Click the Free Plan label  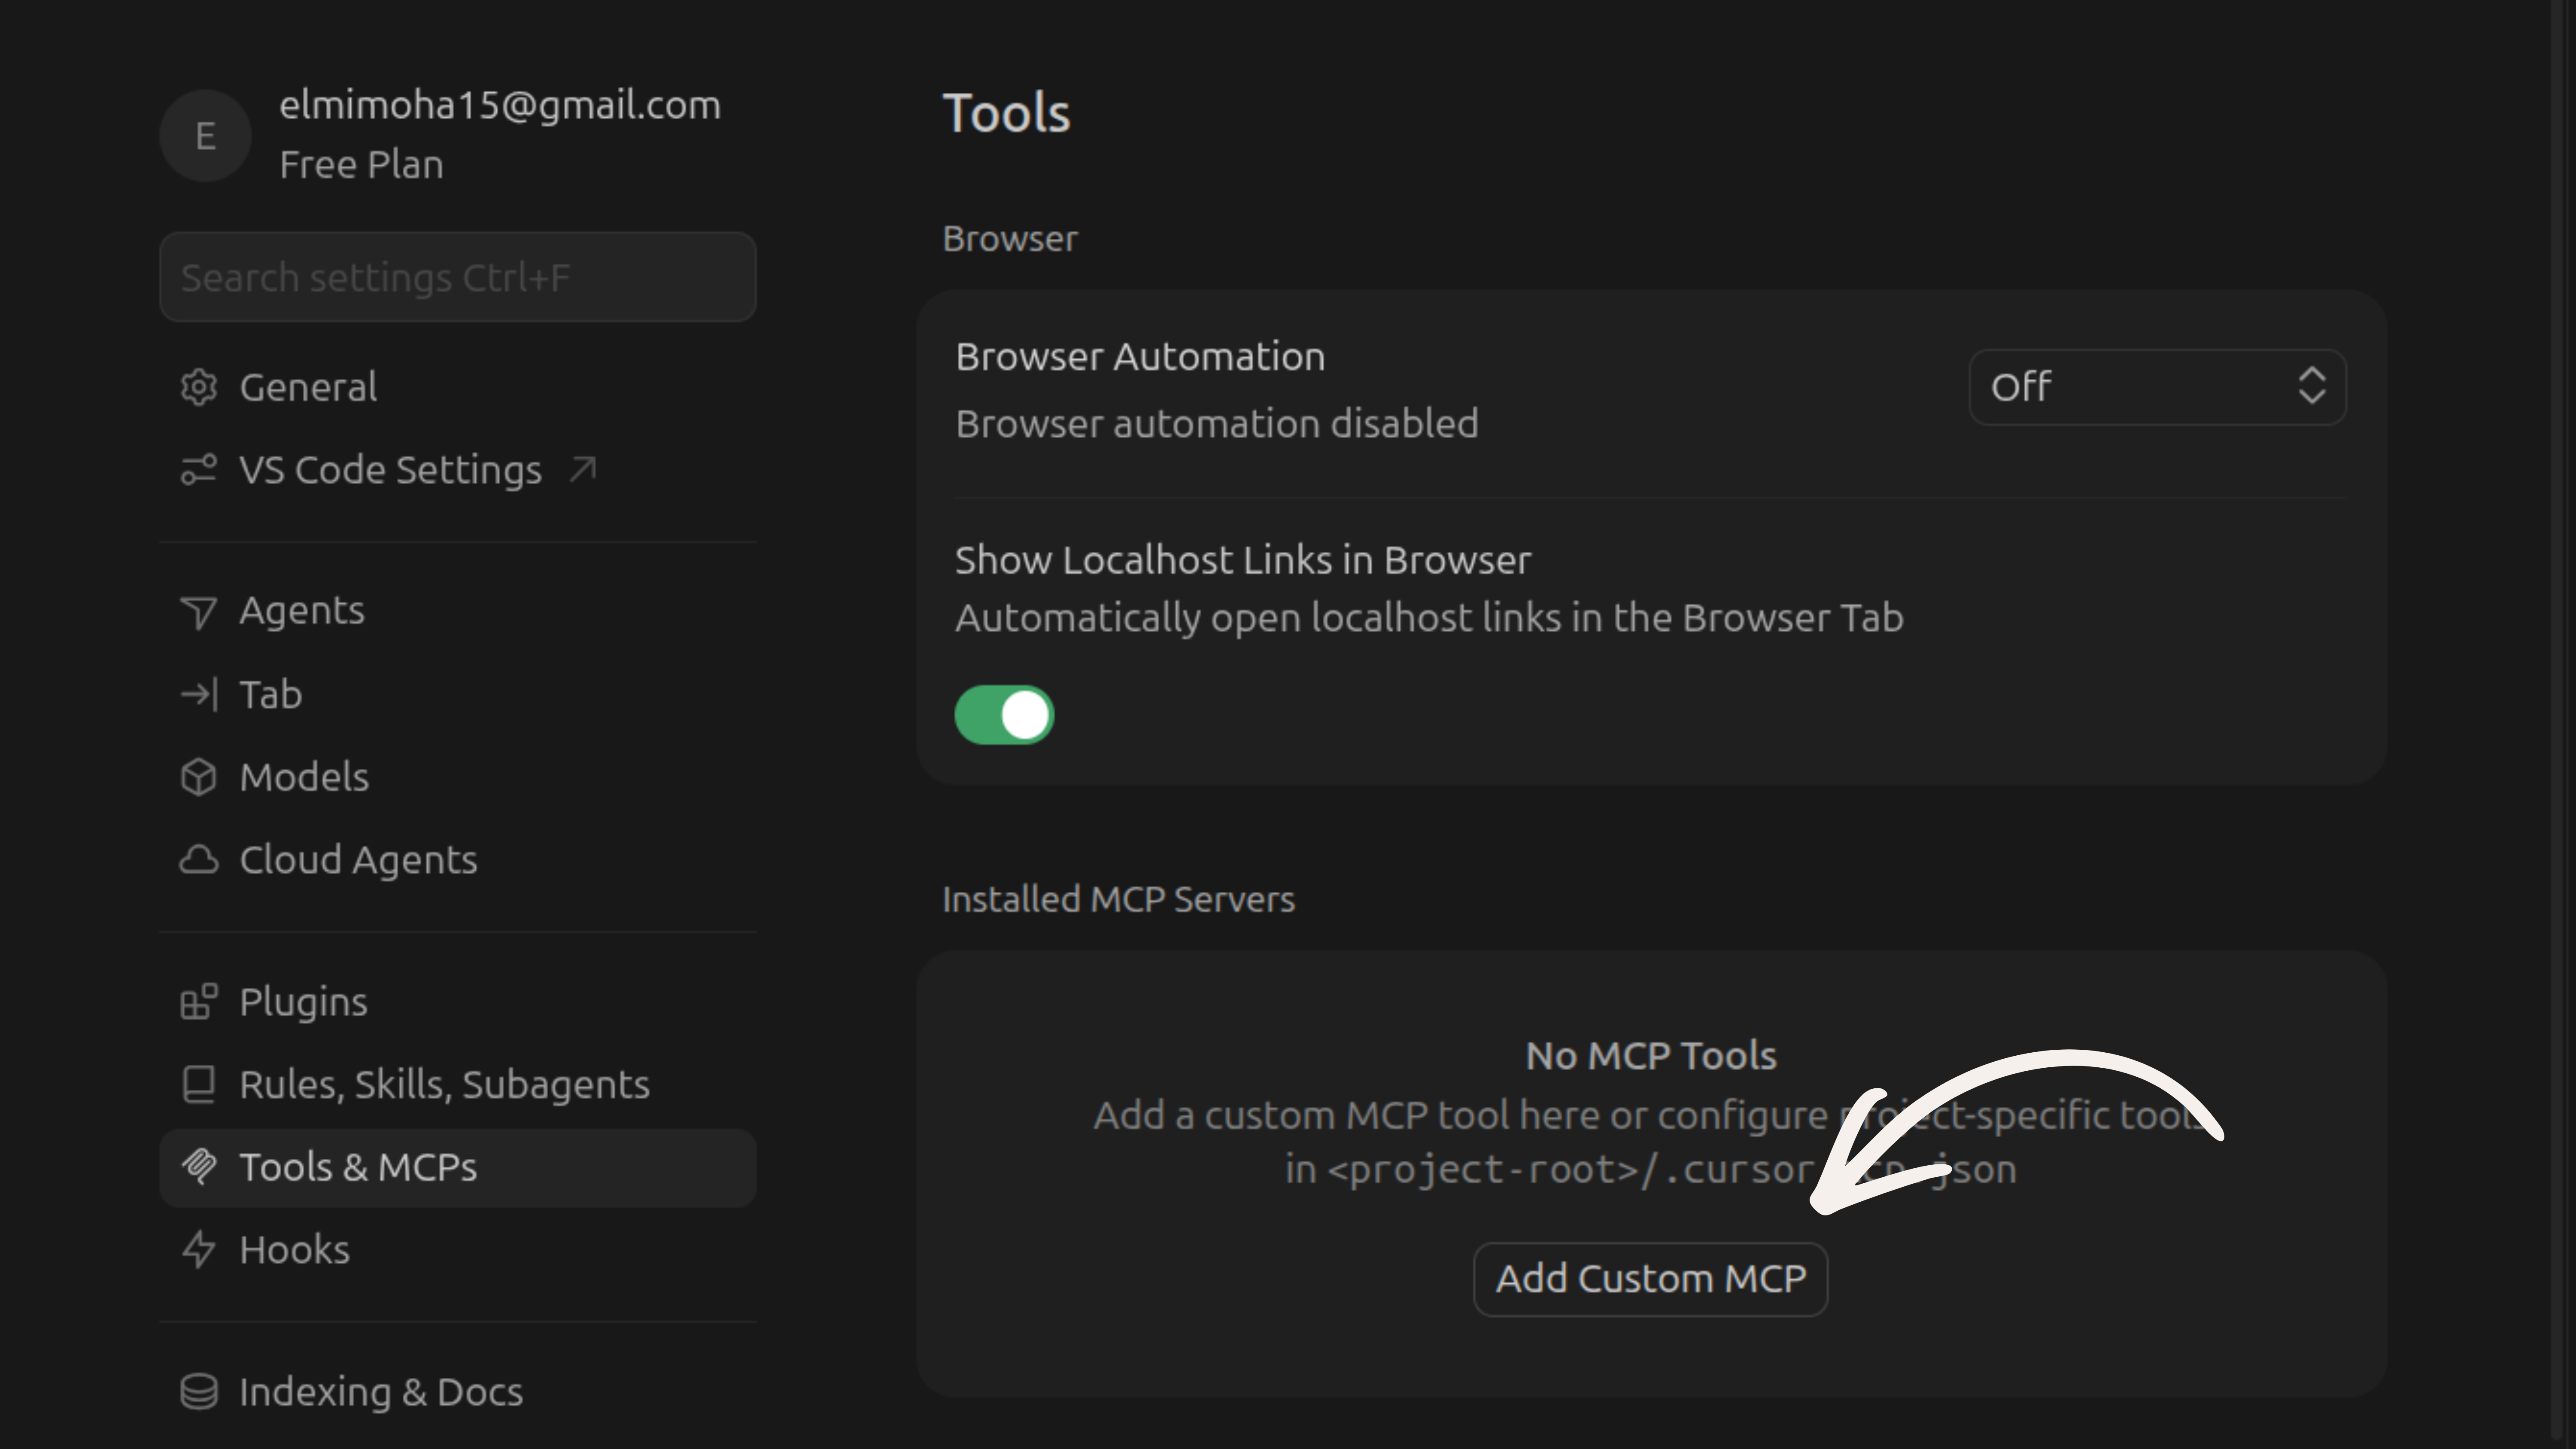pyautogui.click(x=361, y=165)
